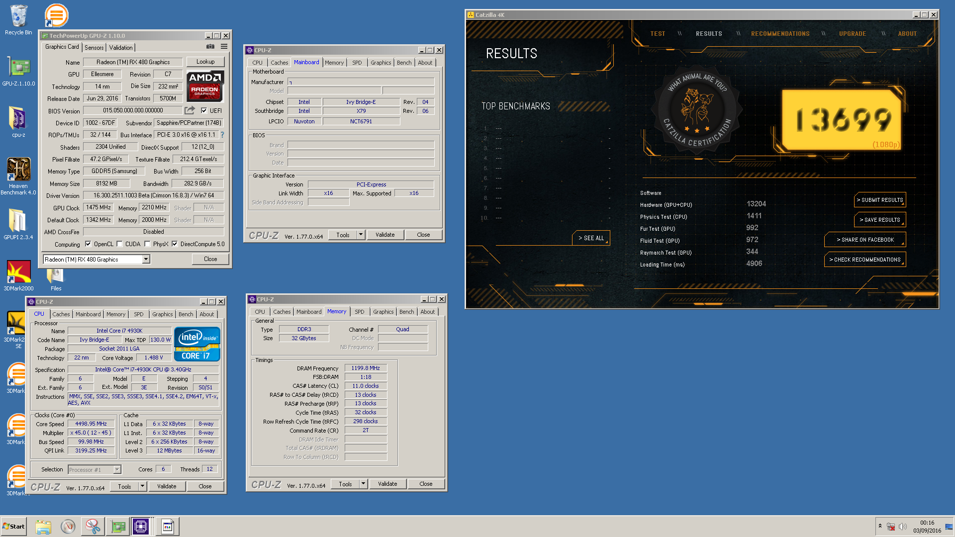Open the GPU-Z hamburger menu icon

[x=224, y=47]
